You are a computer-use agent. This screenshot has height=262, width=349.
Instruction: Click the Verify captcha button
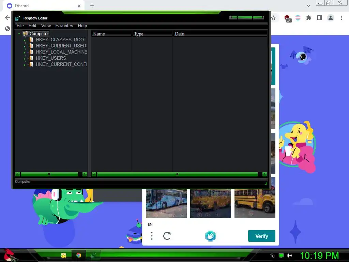[x=261, y=236]
